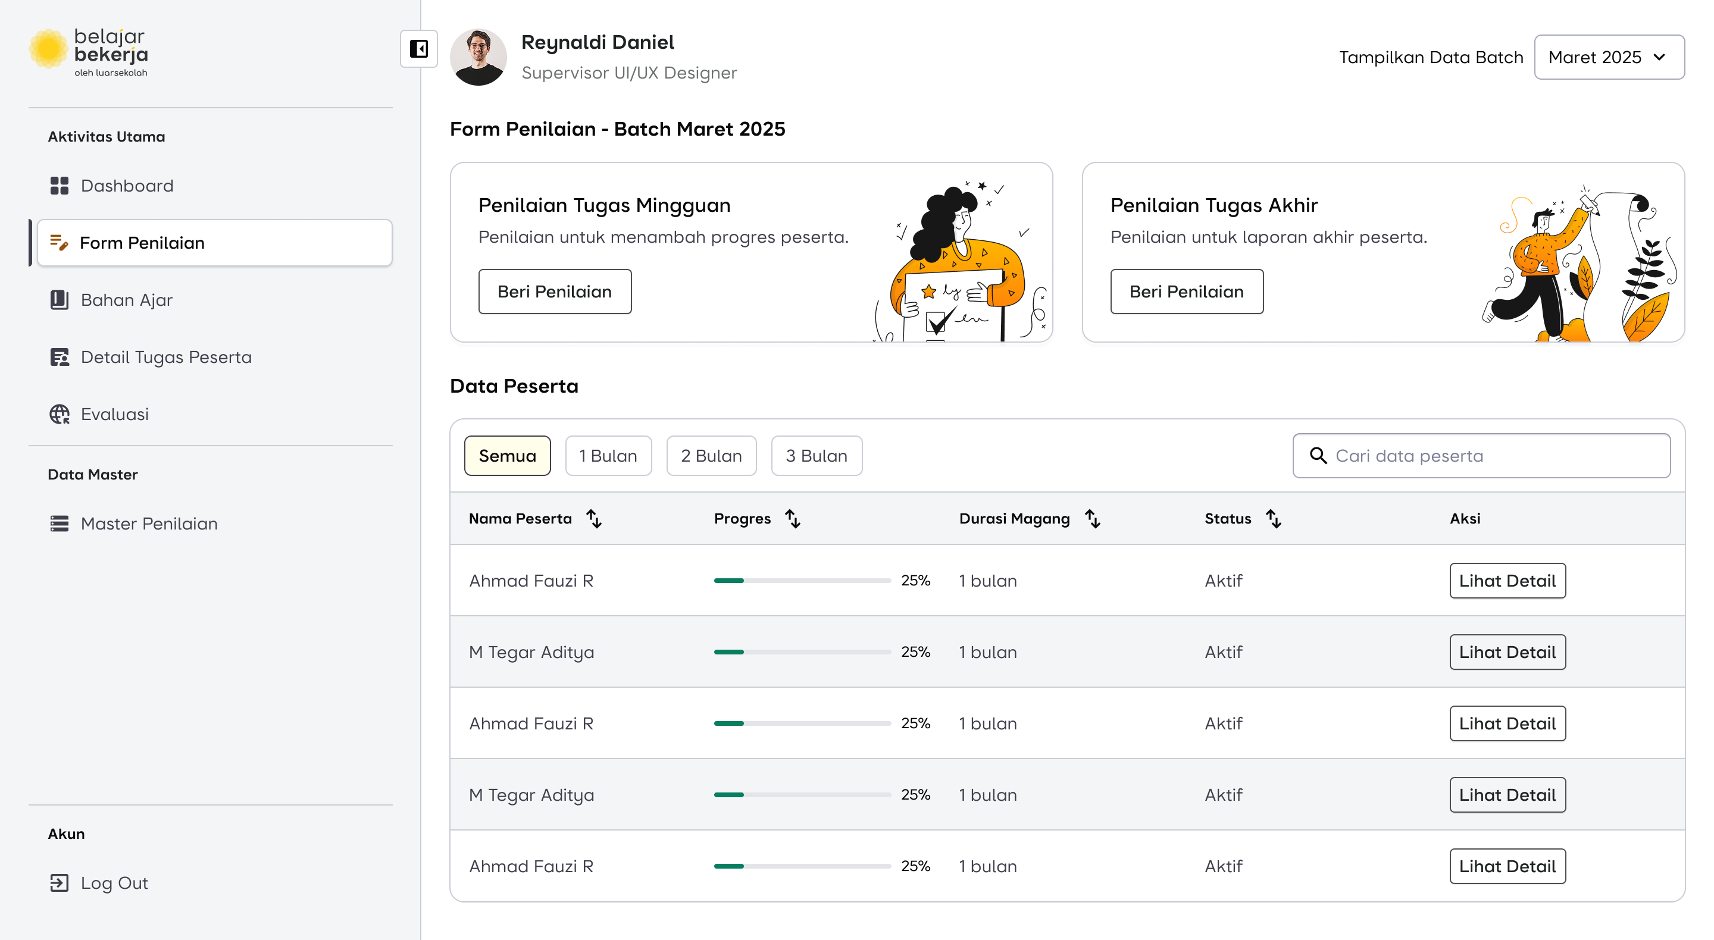Click the Dashboard grid icon
The image size is (1714, 940).
coord(60,186)
